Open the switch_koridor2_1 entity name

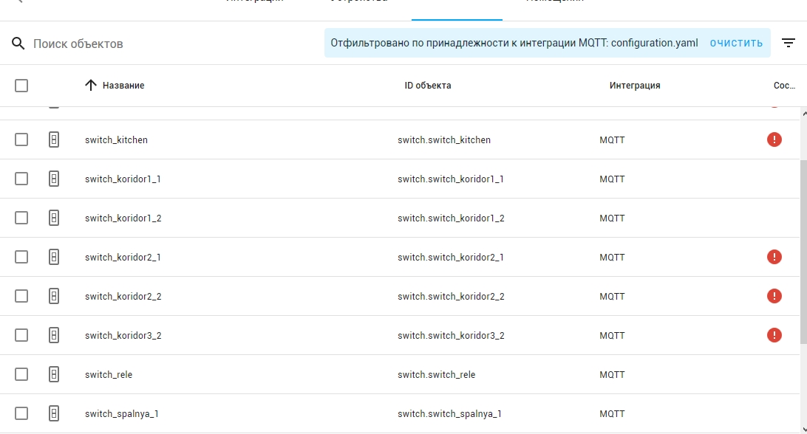tap(123, 257)
